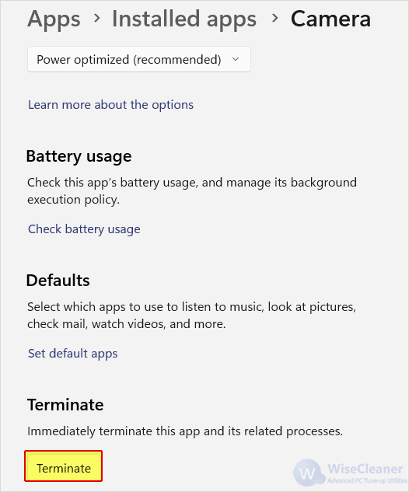Click the WiseCleaner watermark text
This screenshot has width=409, height=492.
click(365, 469)
